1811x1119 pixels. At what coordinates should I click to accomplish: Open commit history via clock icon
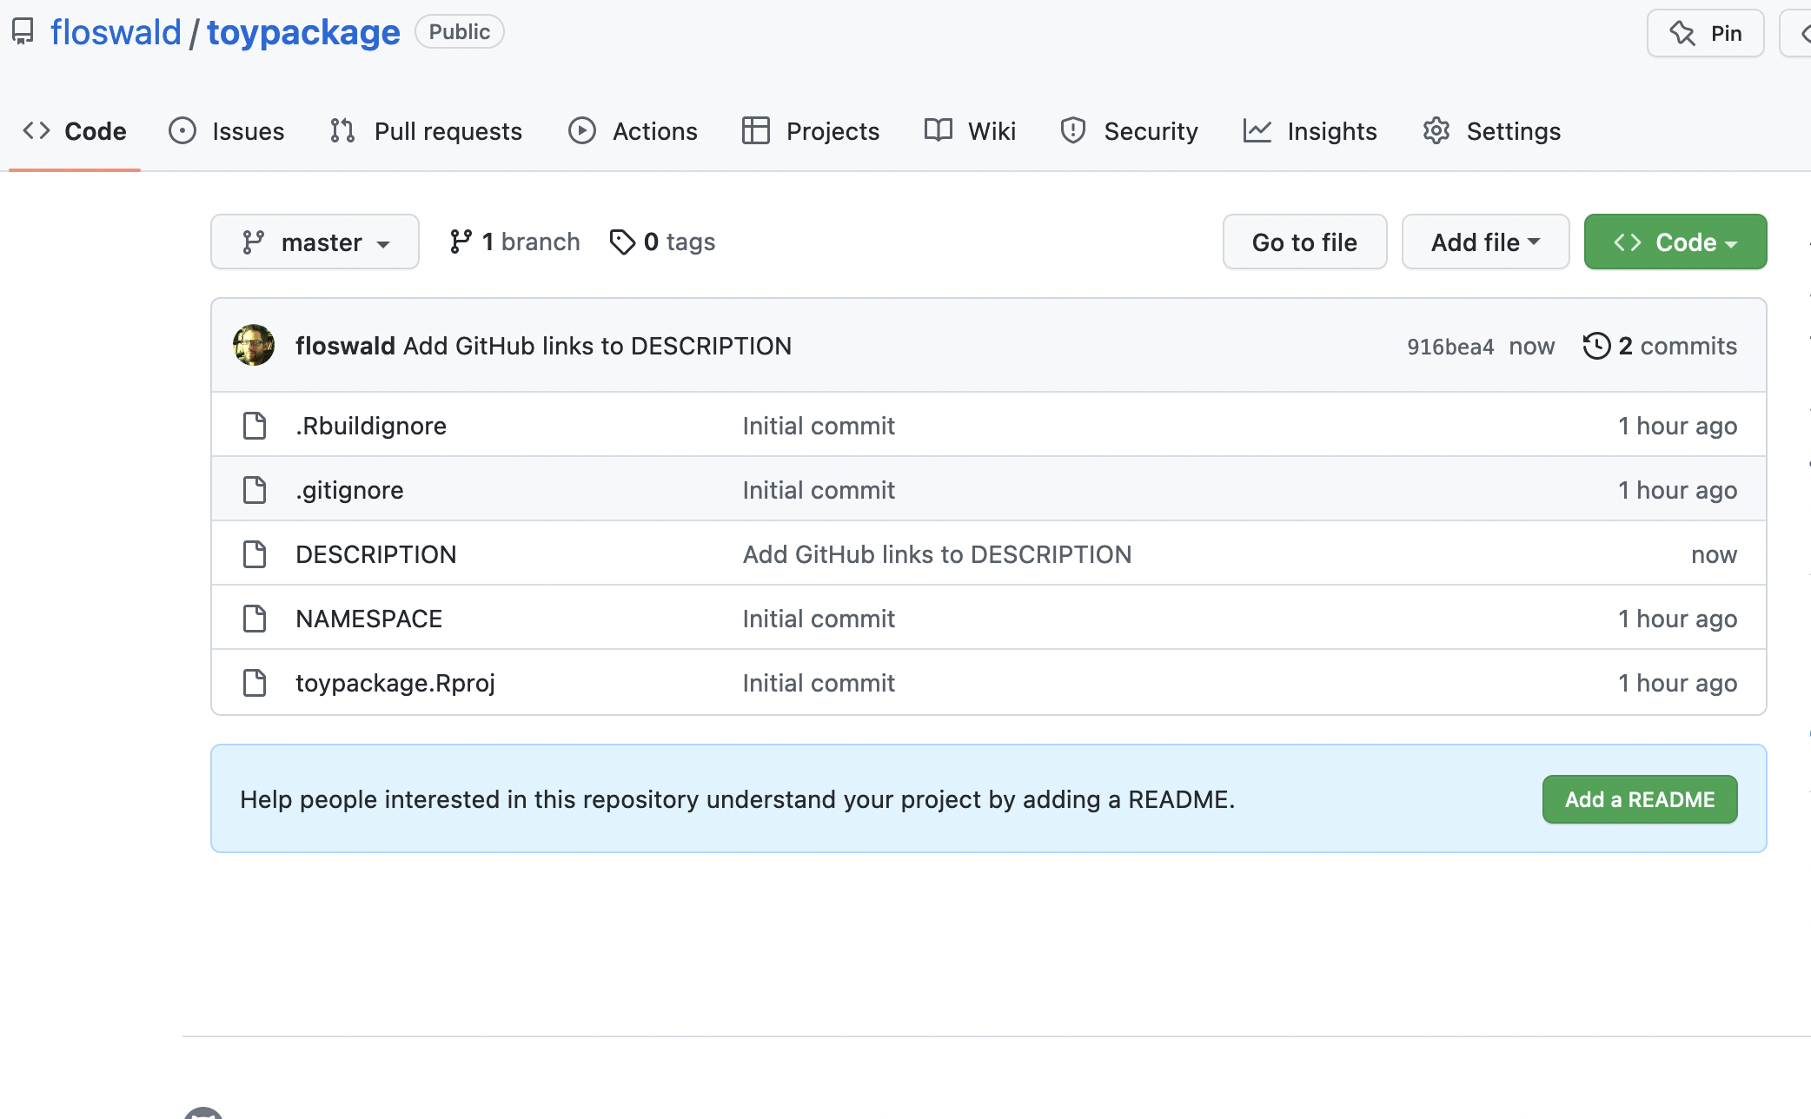pos(1596,346)
